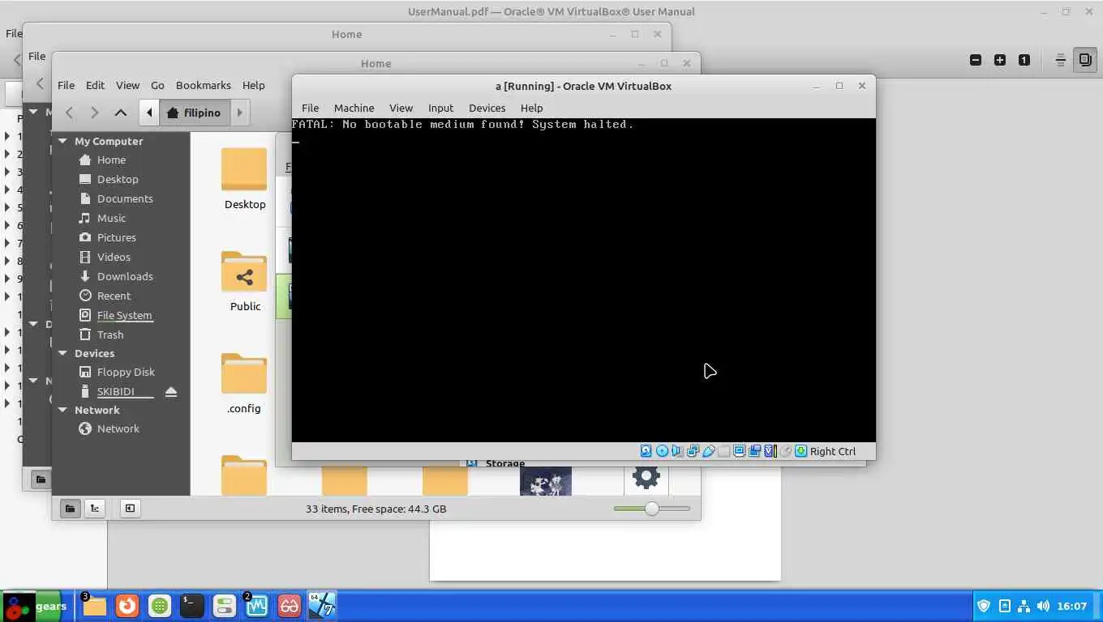Open File menu in VirtualBox VM window
This screenshot has height=622, width=1103.
(310, 108)
